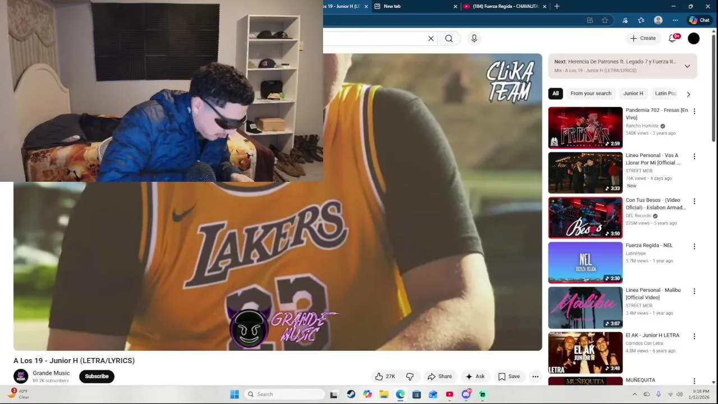Save video to a playlist
Viewport: 718px width, 404px height.
[509, 377]
